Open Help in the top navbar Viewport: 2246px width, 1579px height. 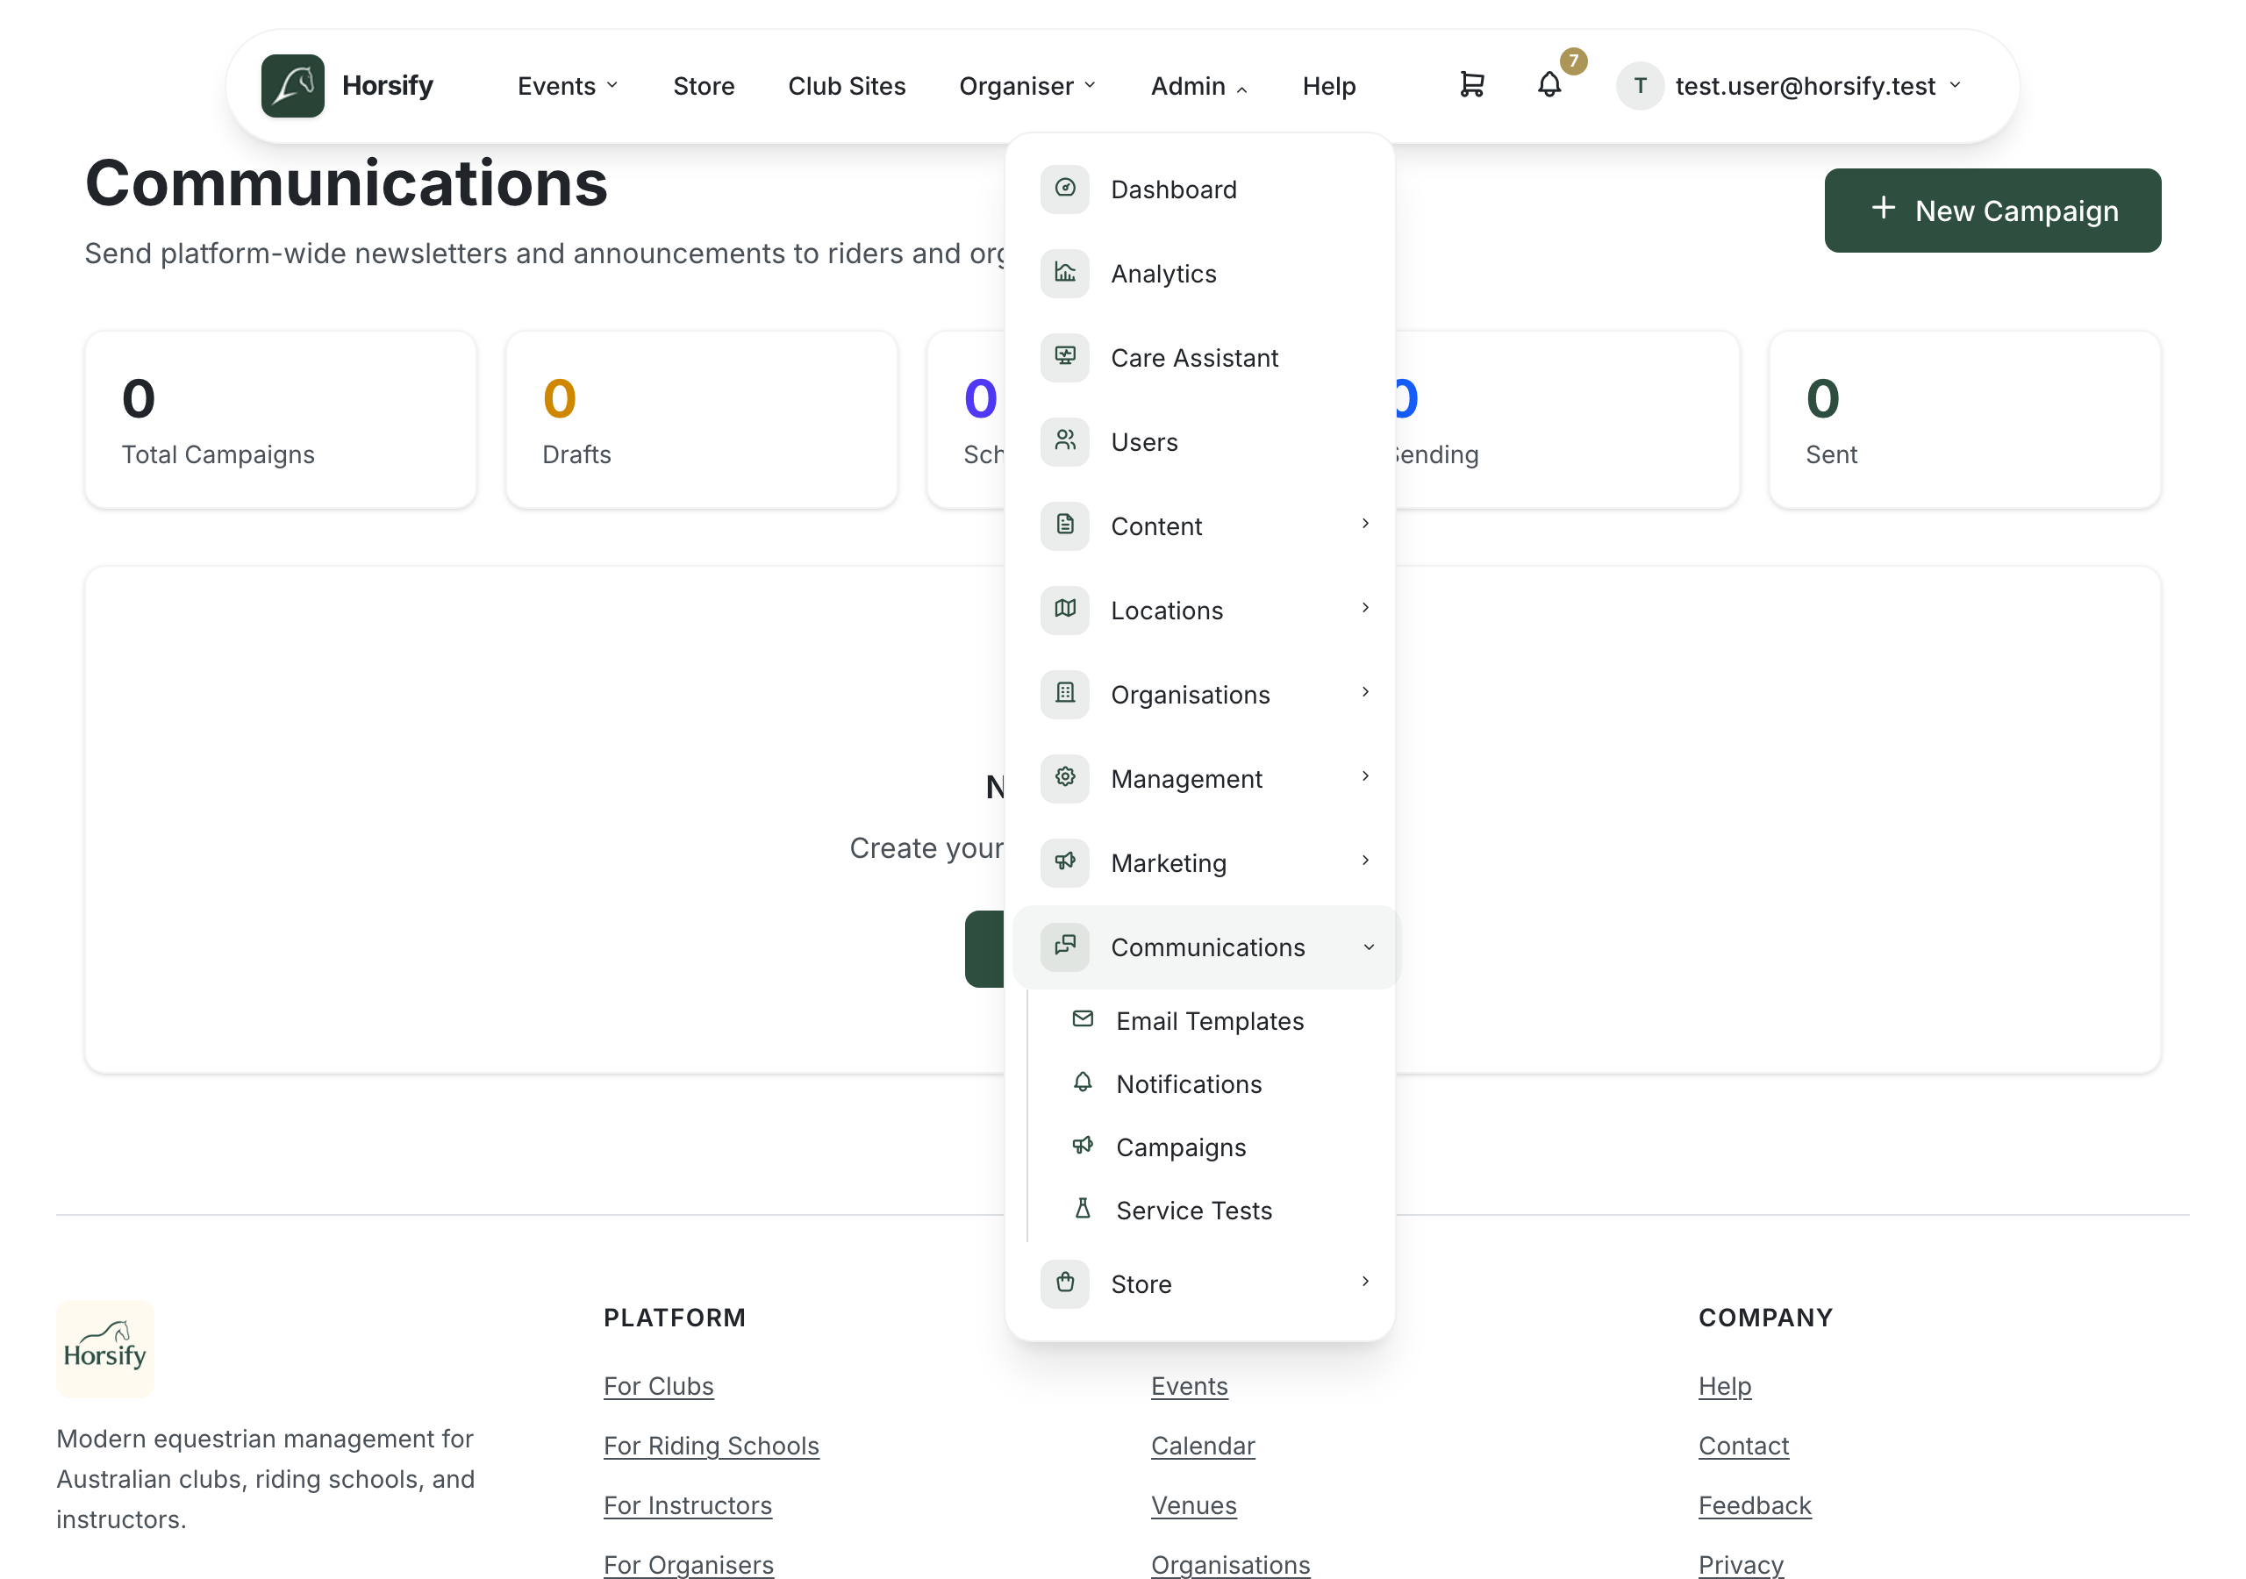(x=1328, y=86)
